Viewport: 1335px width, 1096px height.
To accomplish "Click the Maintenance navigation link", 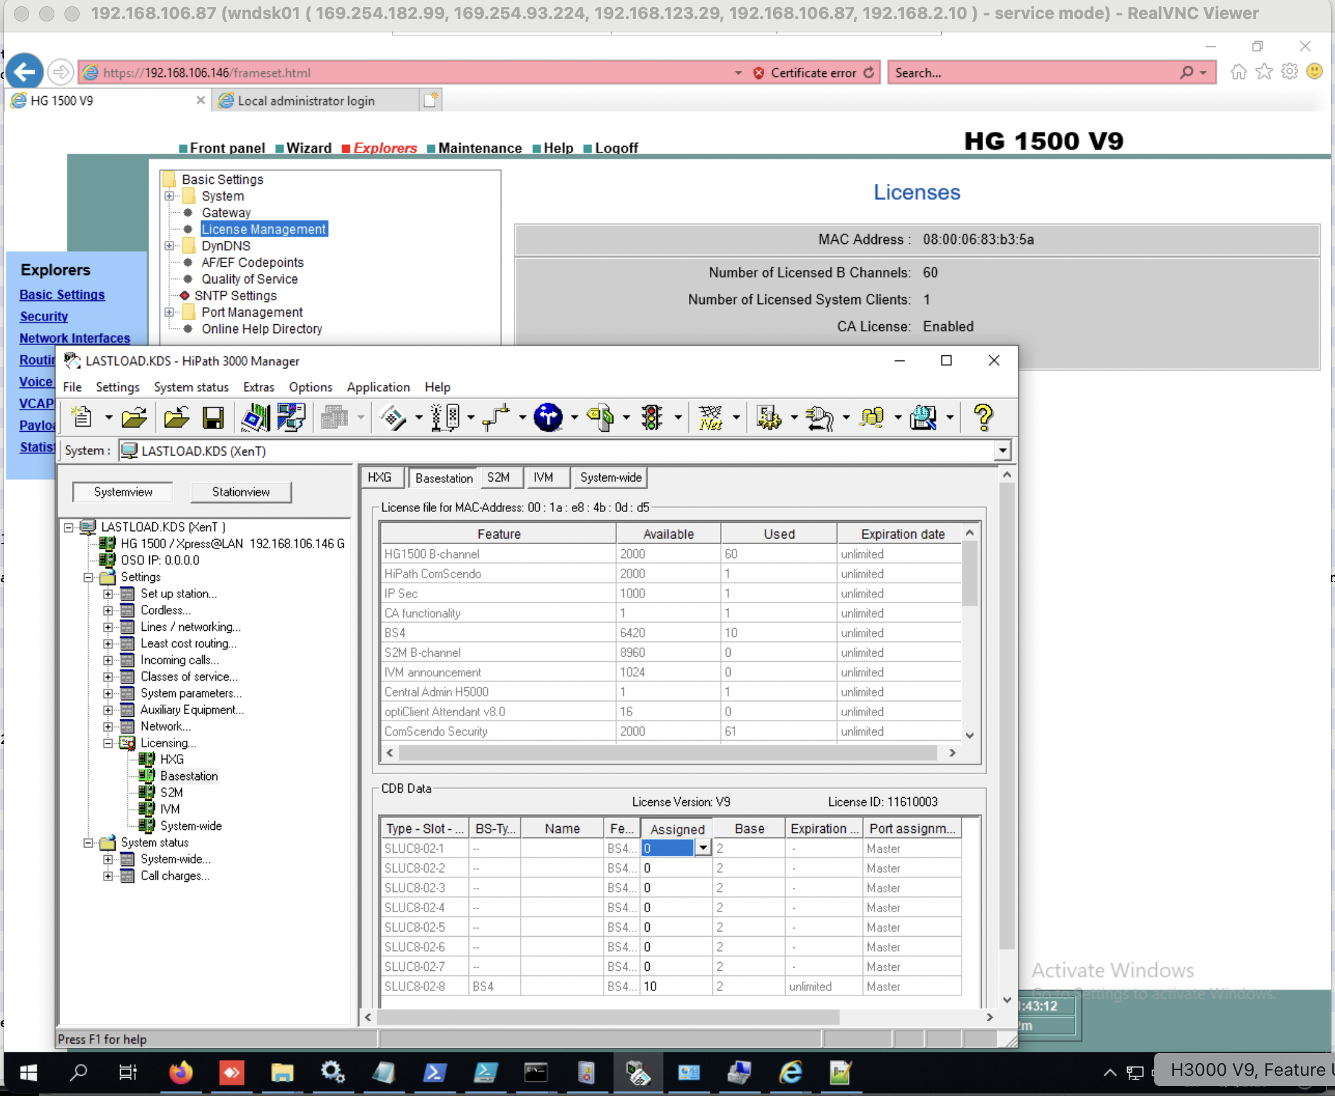I will coord(480,148).
